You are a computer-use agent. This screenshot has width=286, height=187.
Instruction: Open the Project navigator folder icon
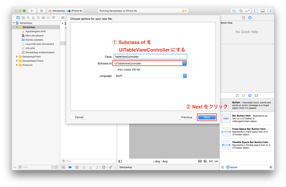18,18
